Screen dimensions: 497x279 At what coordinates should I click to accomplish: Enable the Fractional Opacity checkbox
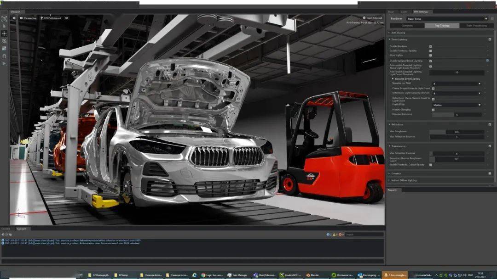pos(430,51)
